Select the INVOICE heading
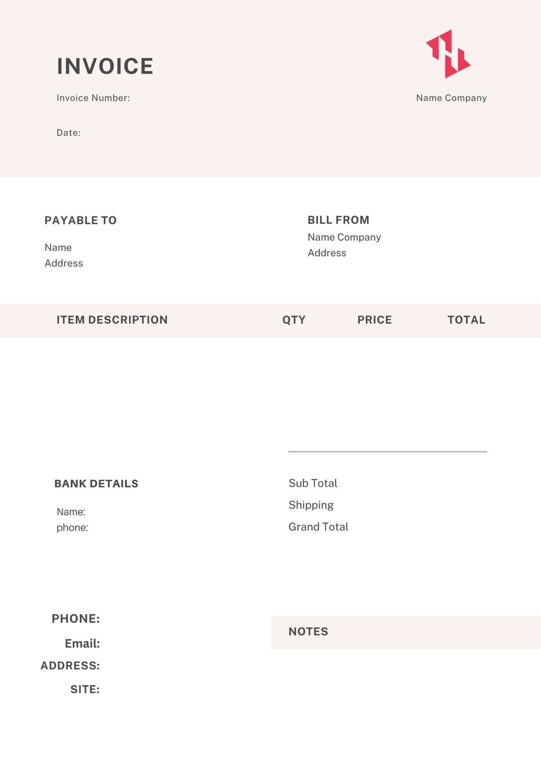 tap(105, 66)
